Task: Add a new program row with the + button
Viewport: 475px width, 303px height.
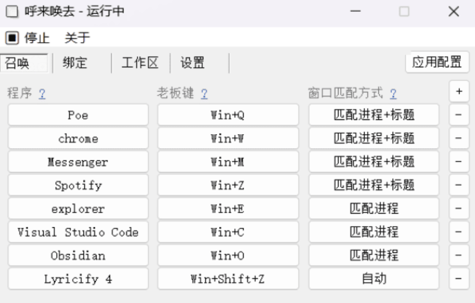Action: [x=458, y=90]
